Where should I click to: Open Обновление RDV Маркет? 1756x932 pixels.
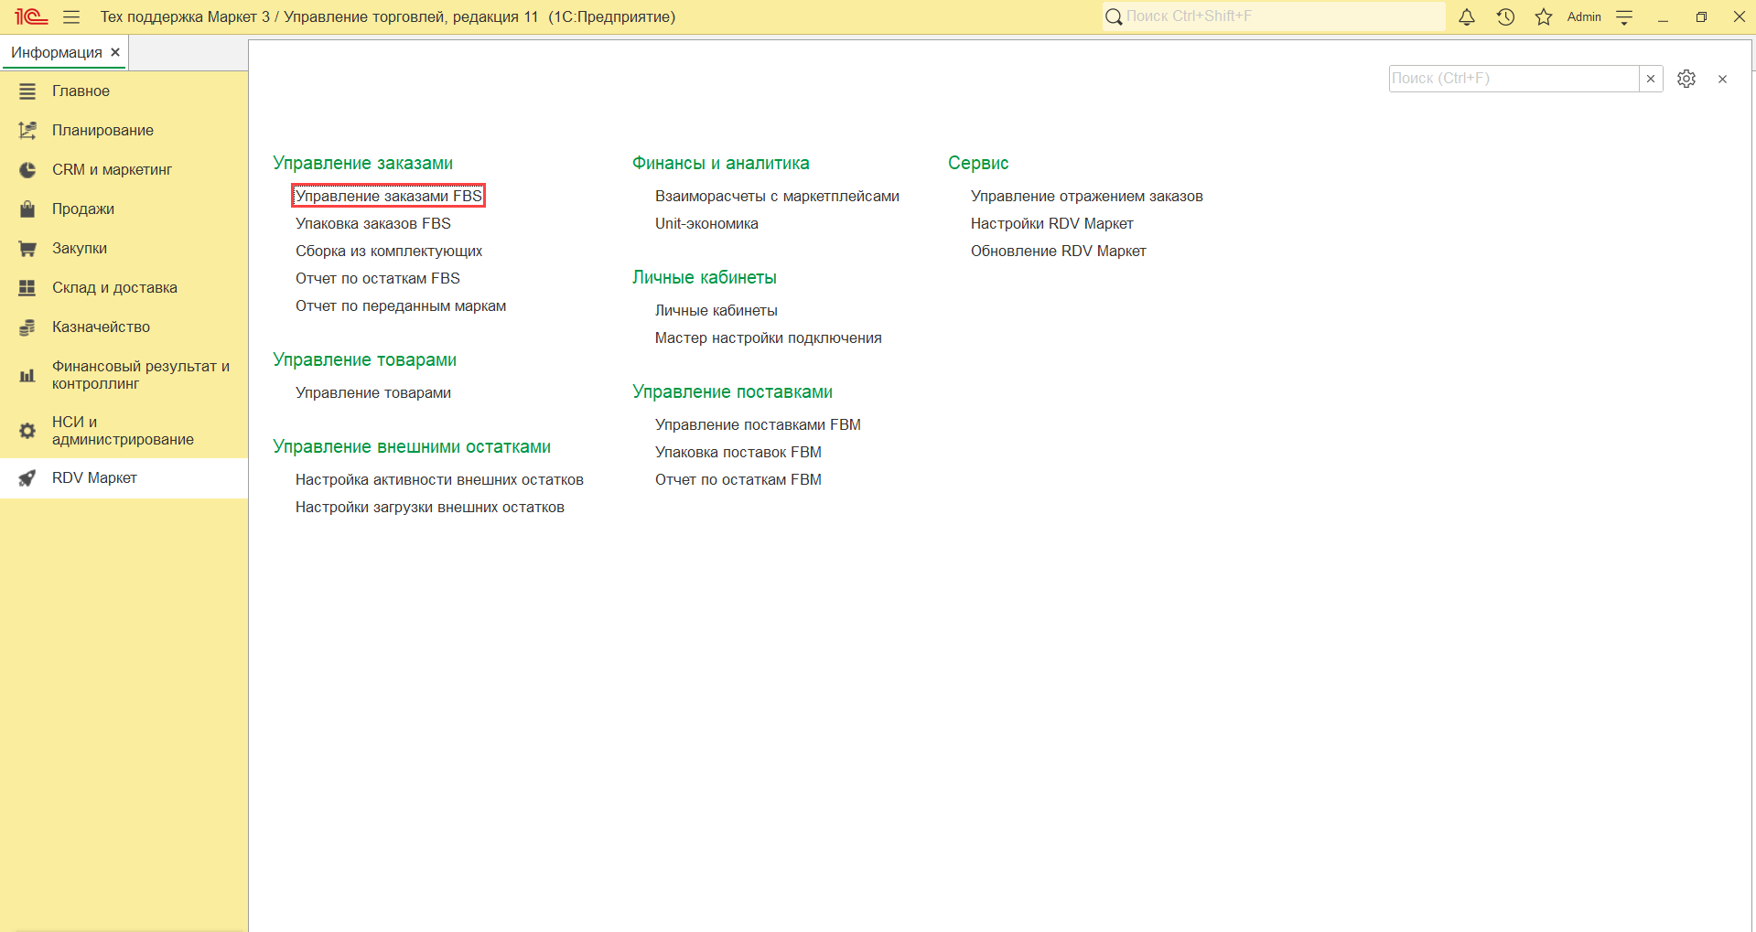(1059, 252)
